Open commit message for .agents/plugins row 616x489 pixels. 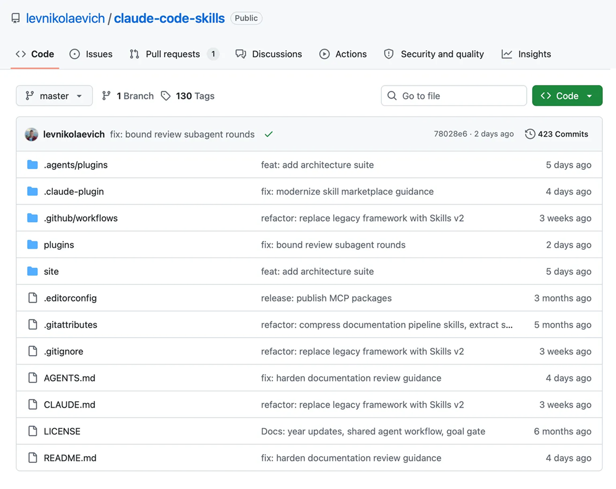pos(317,165)
